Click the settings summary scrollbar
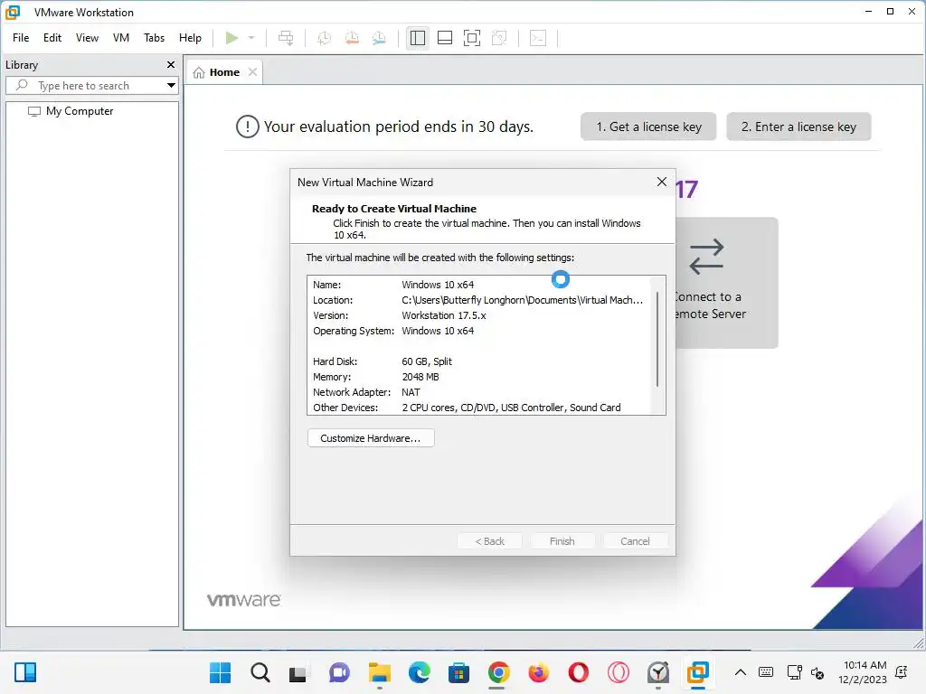 pyautogui.click(x=657, y=340)
